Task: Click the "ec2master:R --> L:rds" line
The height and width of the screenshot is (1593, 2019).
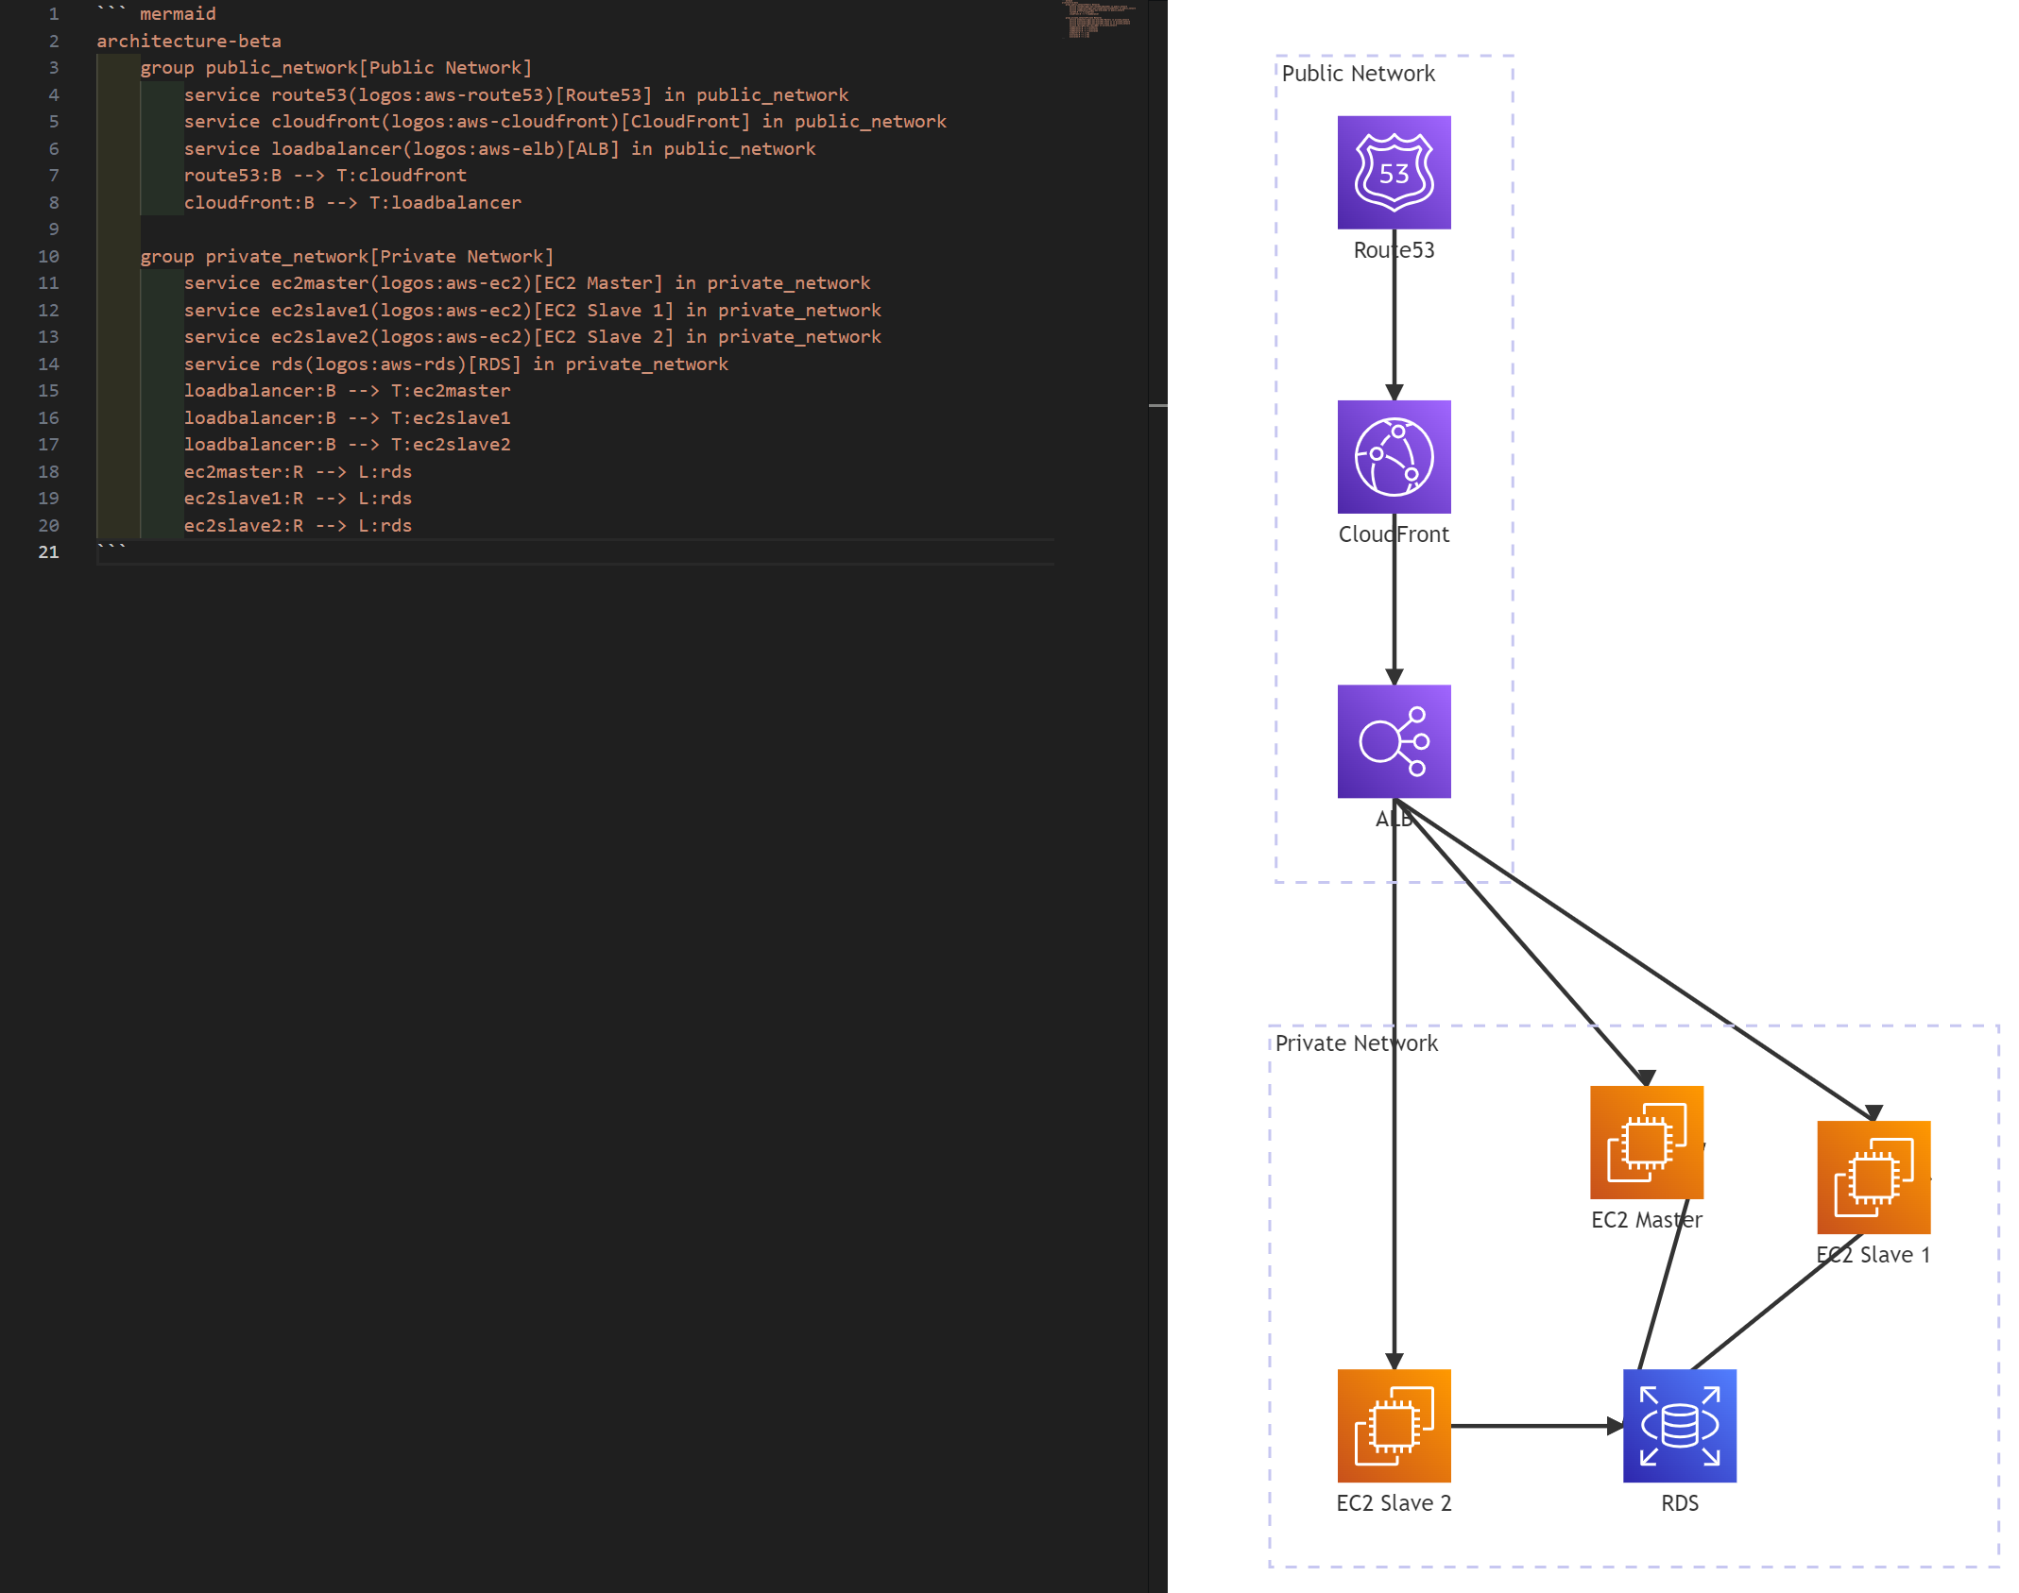Action: coord(298,472)
